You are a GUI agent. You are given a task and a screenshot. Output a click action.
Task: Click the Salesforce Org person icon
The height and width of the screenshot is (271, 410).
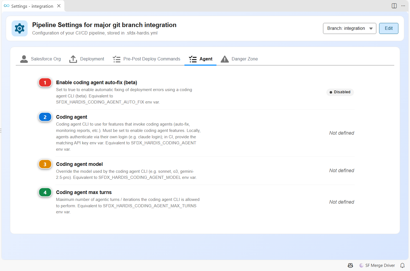[24, 59]
